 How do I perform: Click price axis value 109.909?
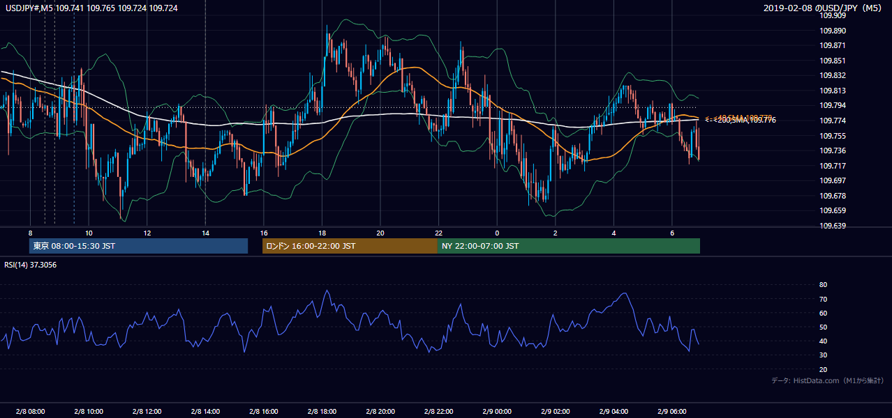pos(833,16)
